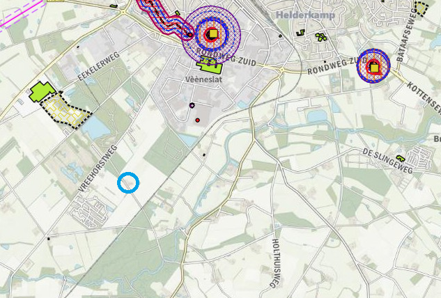Click the risk marker beside Bataafseweg

373,67
